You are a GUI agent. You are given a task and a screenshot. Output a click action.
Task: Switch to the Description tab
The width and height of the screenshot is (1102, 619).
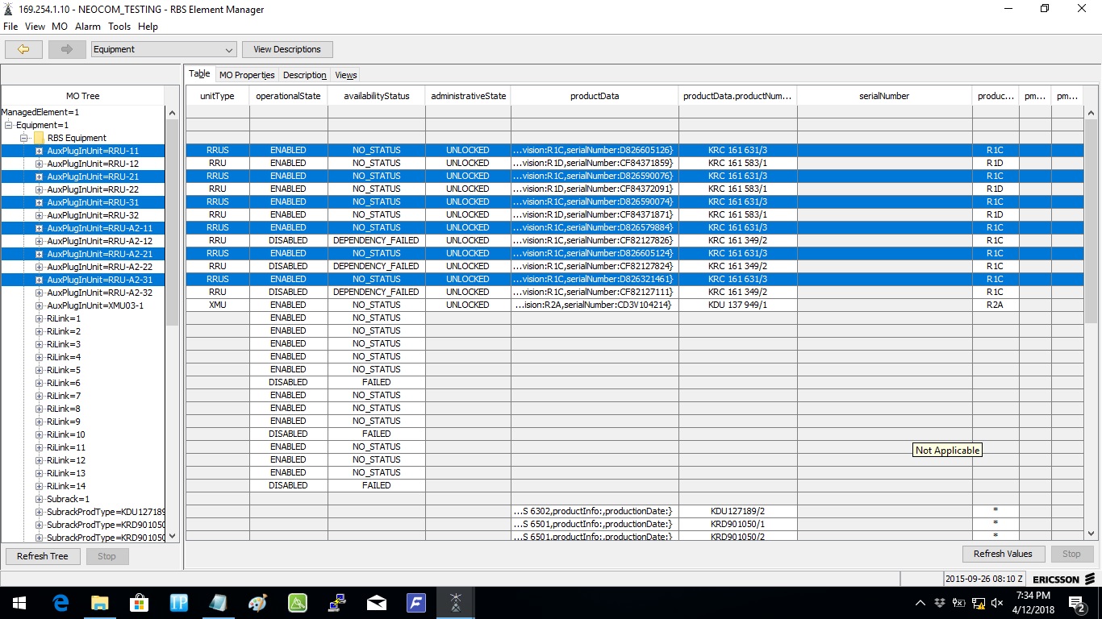(305, 75)
